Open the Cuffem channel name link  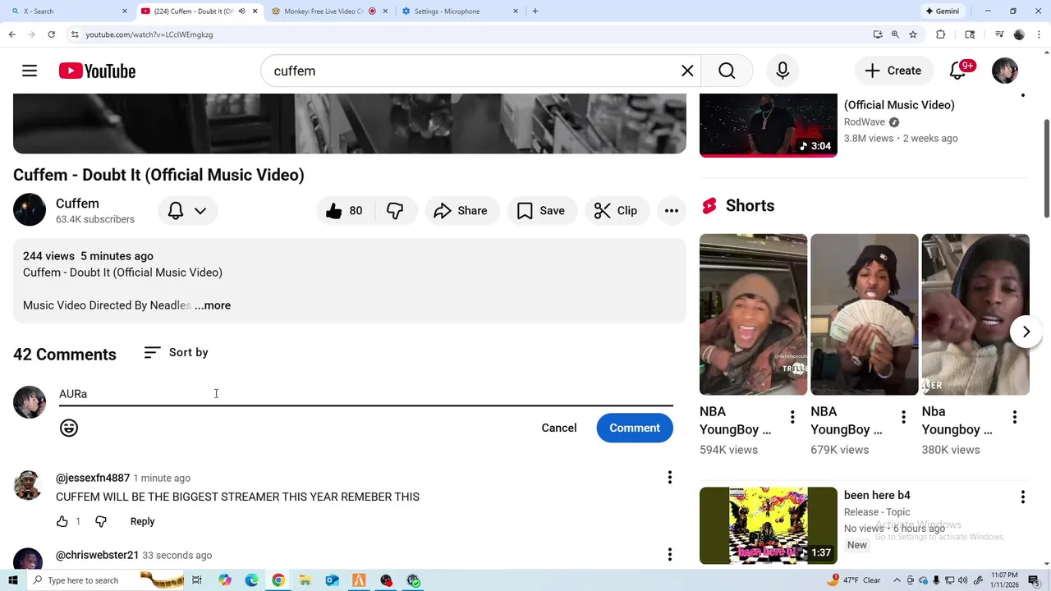click(x=77, y=204)
